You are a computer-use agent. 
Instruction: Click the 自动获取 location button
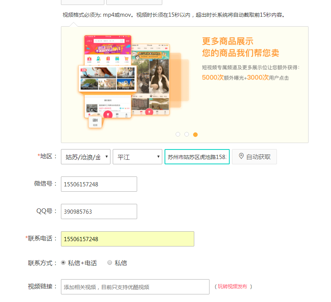pyautogui.click(x=254, y=157)
